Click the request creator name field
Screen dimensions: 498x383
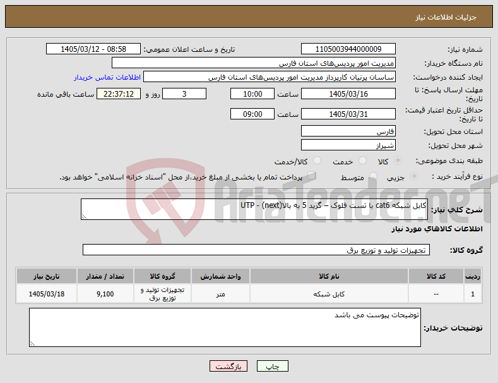[x=270, y=77]
